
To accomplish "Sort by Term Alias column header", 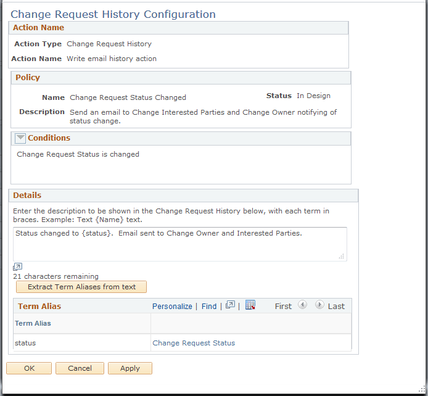I will tap(33, 323).
